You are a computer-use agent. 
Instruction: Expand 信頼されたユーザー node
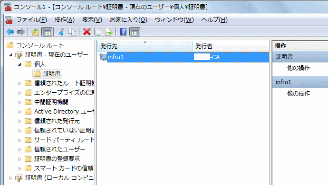click(19, 150)
